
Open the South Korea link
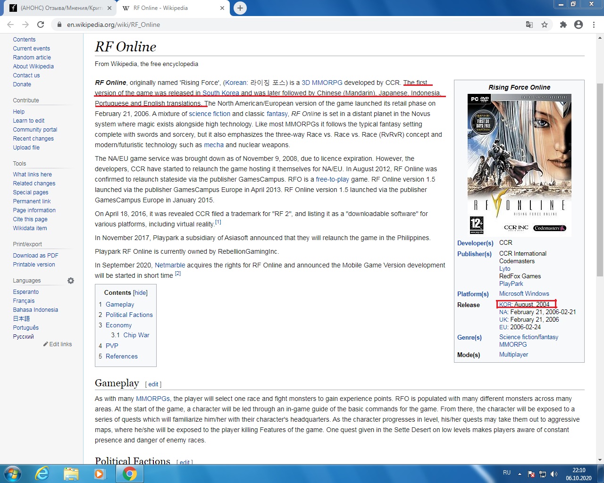(221, 93)
